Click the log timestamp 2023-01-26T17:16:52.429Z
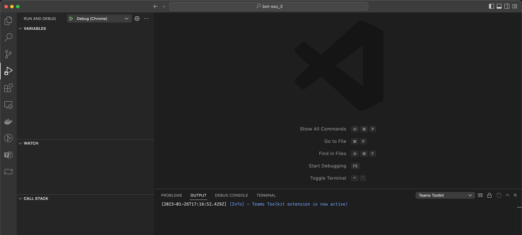 coord(194,204)
